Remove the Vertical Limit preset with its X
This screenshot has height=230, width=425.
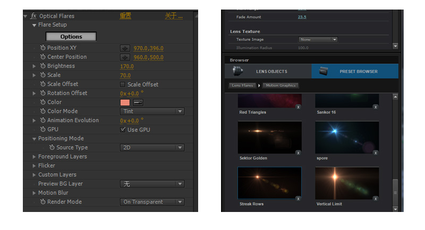click(x=376, y=199)
